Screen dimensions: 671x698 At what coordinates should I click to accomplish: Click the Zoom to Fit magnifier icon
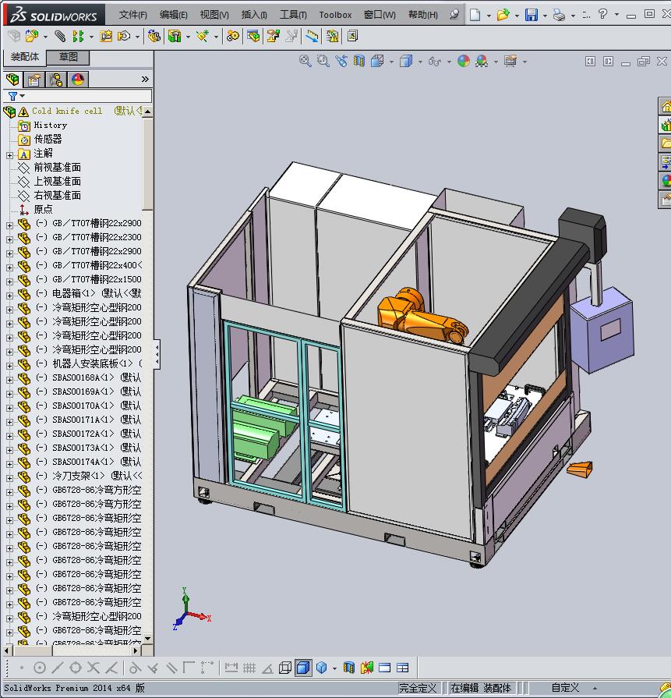[305, 61]
